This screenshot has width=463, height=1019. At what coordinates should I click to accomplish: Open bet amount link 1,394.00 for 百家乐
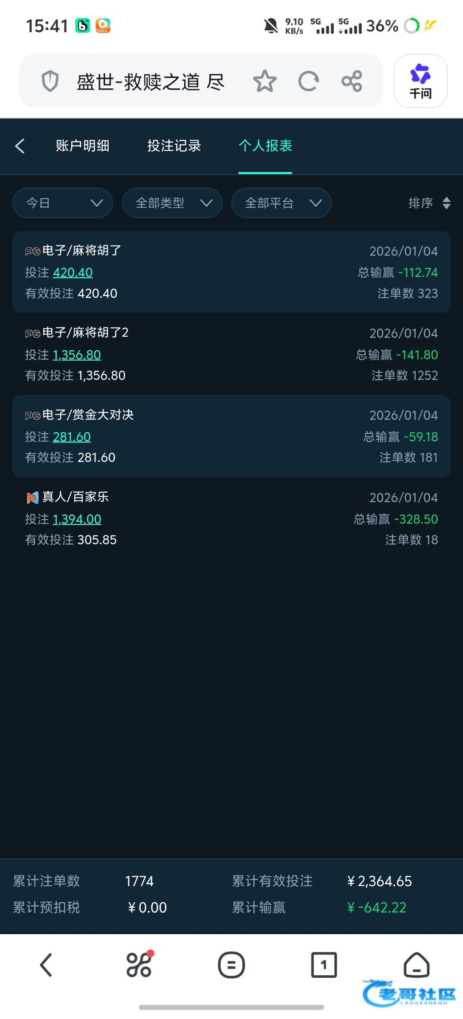click(x=77, y=519)
